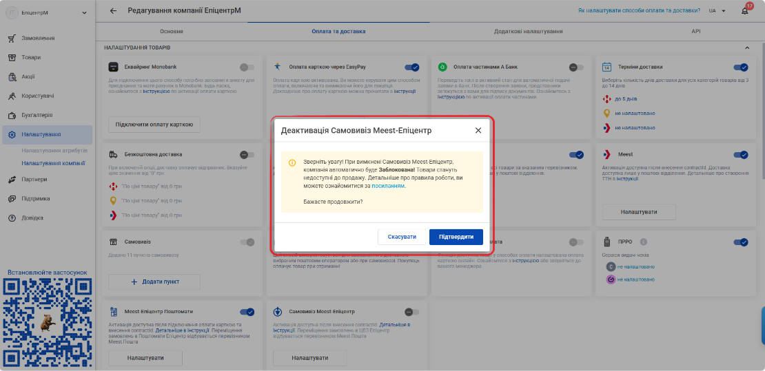Click the Акції icon in the sidebar
The width and height of the screenshot is (765, 371).
click(x=12, y=76)
